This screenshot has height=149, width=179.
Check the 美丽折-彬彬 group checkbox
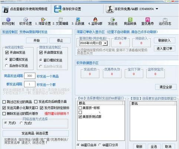[80, 108]
